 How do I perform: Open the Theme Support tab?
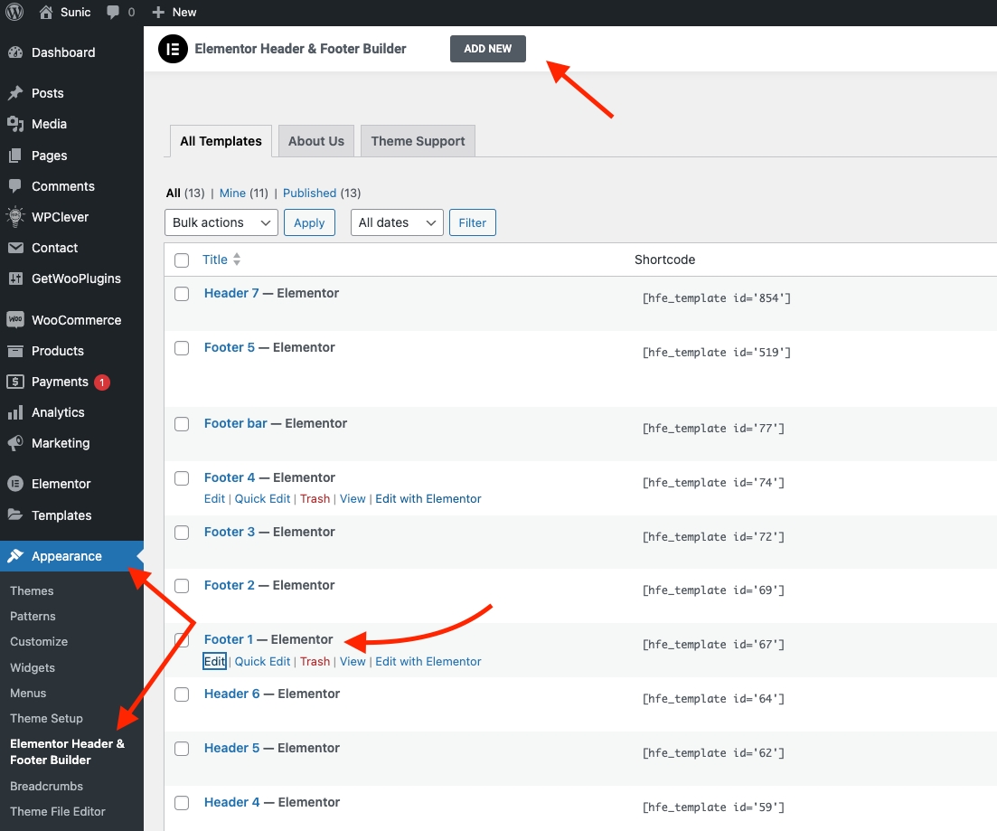click(x=418, y=141)
